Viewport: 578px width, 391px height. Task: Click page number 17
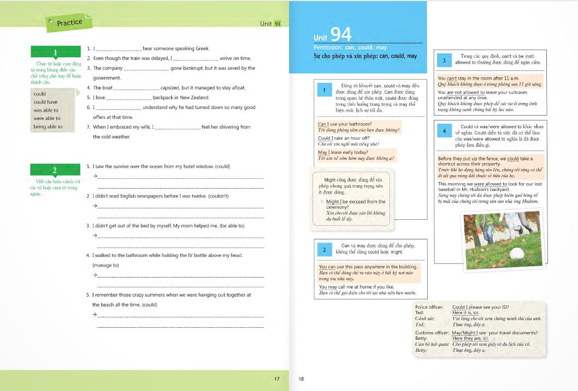point(277,378)
